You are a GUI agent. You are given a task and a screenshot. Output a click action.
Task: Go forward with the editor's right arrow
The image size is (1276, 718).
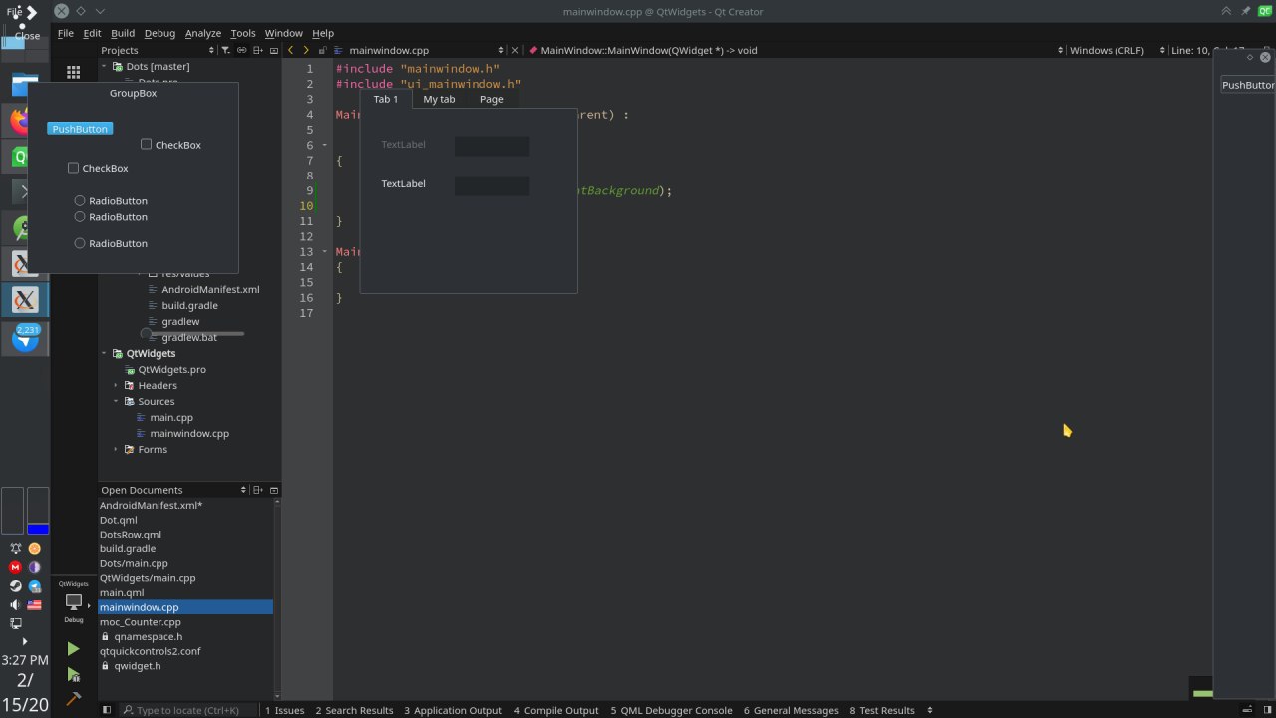click(x=306, y=50)
